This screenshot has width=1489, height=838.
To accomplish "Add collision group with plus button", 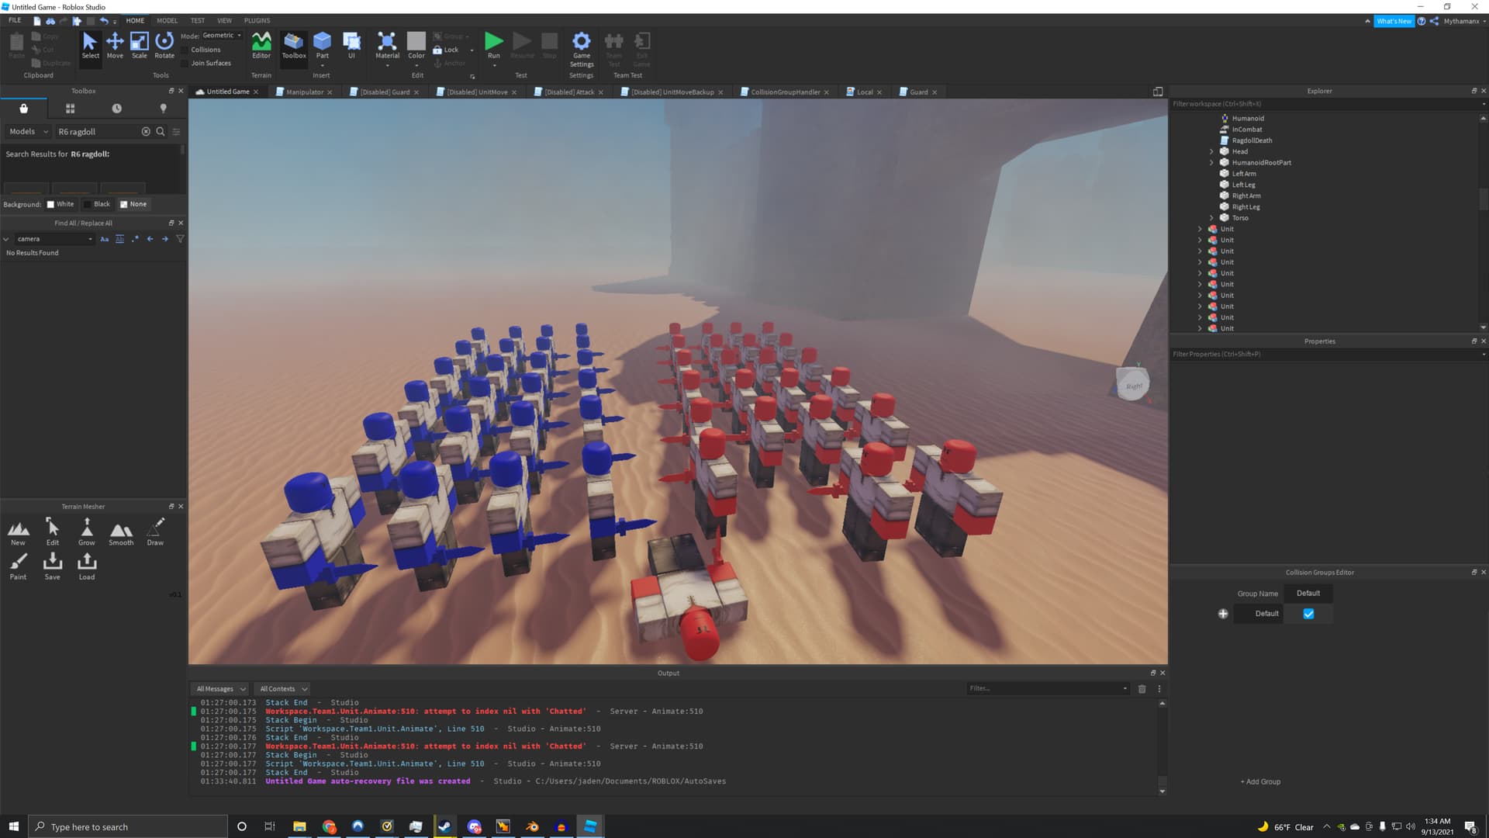I will point(1223,614).
